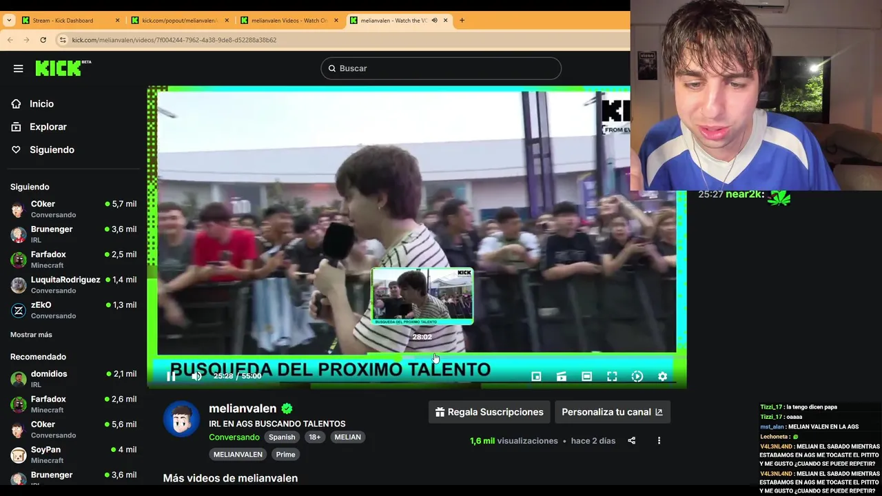Click melianvalen verified badge
Image resolution: width=882 pixels, height=496 pixels.
click(x=287, y=409)
